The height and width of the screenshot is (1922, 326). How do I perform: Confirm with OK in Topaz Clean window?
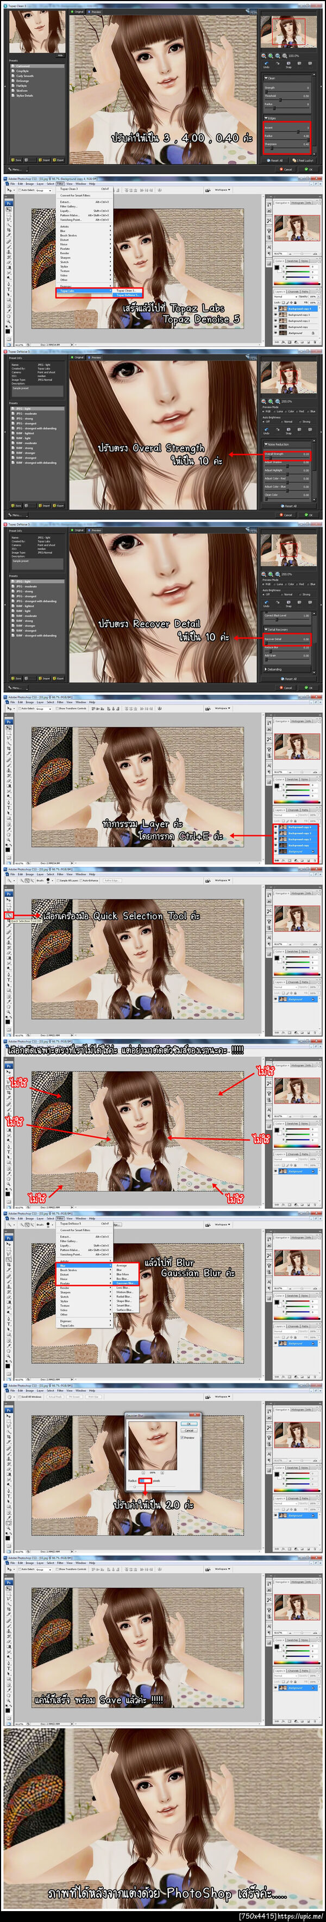[308, 169]
